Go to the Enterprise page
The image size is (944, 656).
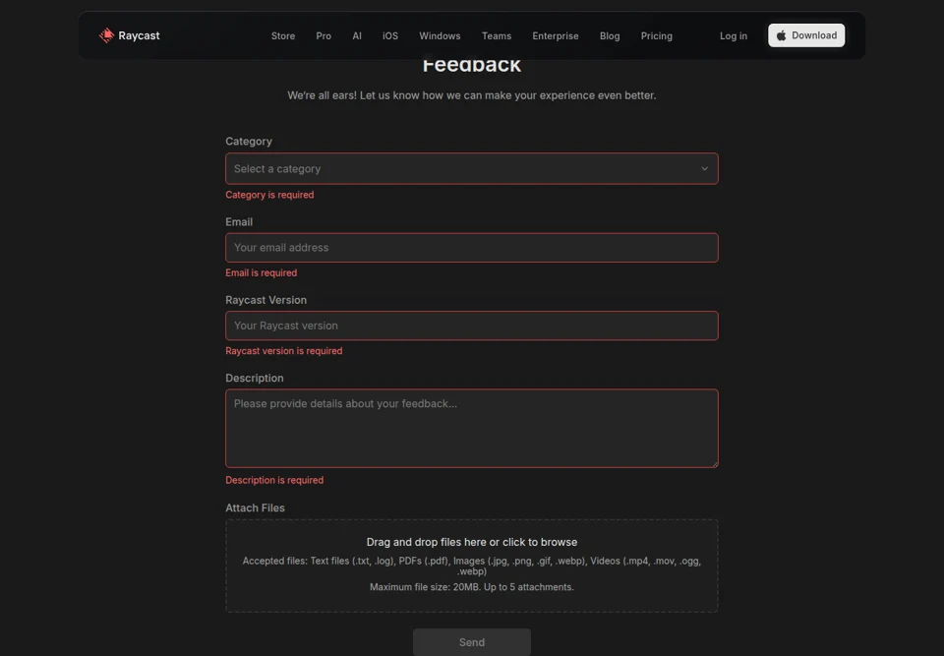555,36
